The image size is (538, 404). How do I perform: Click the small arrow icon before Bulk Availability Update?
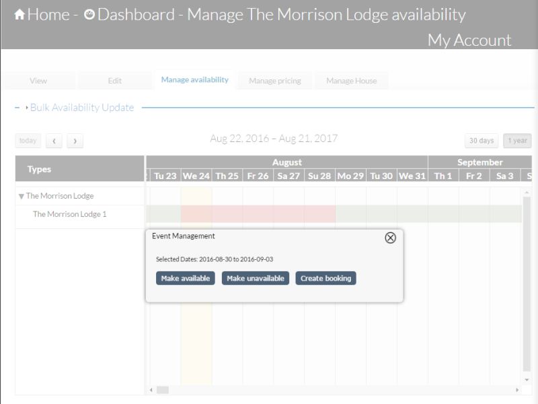click(28, 107)
